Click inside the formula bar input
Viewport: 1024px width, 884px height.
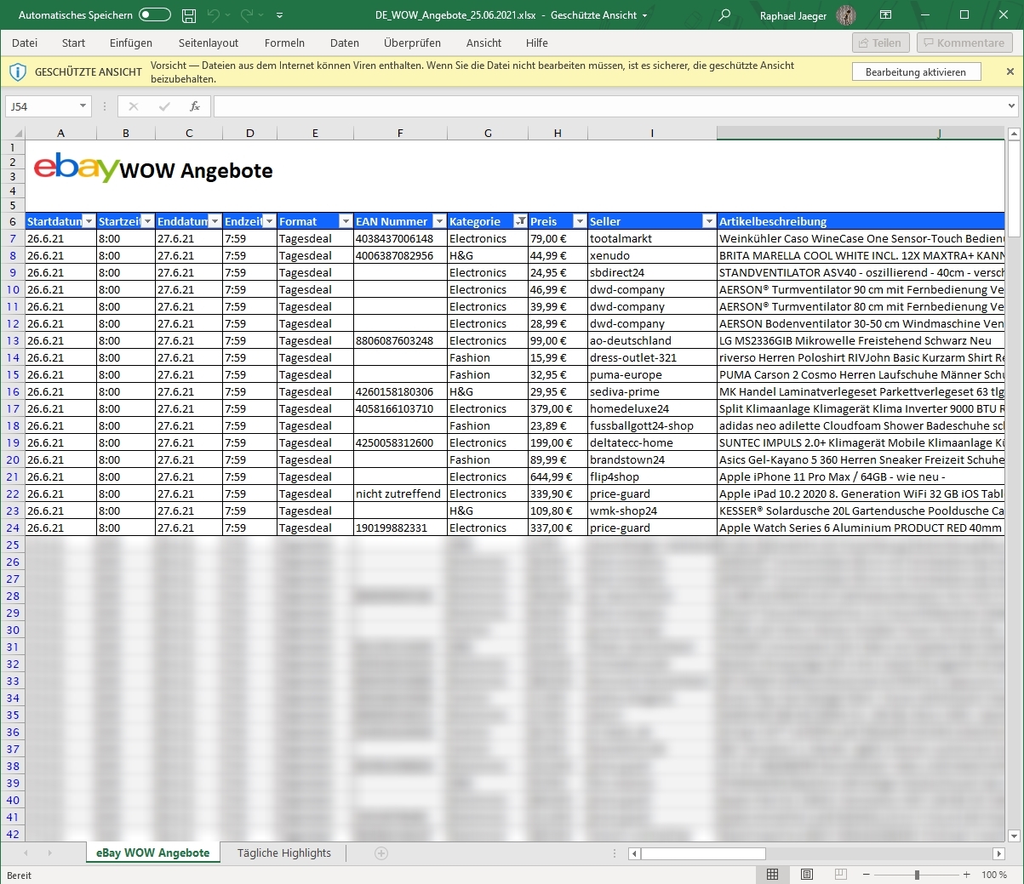tap(609, 106)
